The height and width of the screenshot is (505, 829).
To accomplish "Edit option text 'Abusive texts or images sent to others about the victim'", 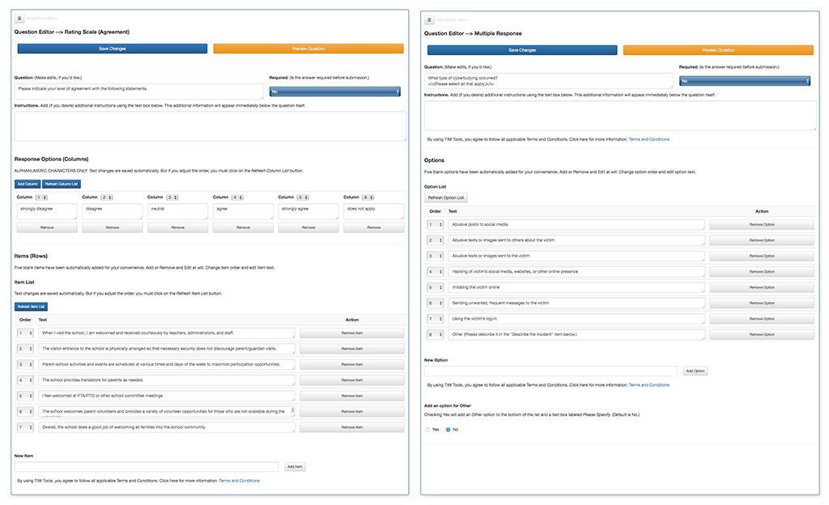I will tap(576, 240).
